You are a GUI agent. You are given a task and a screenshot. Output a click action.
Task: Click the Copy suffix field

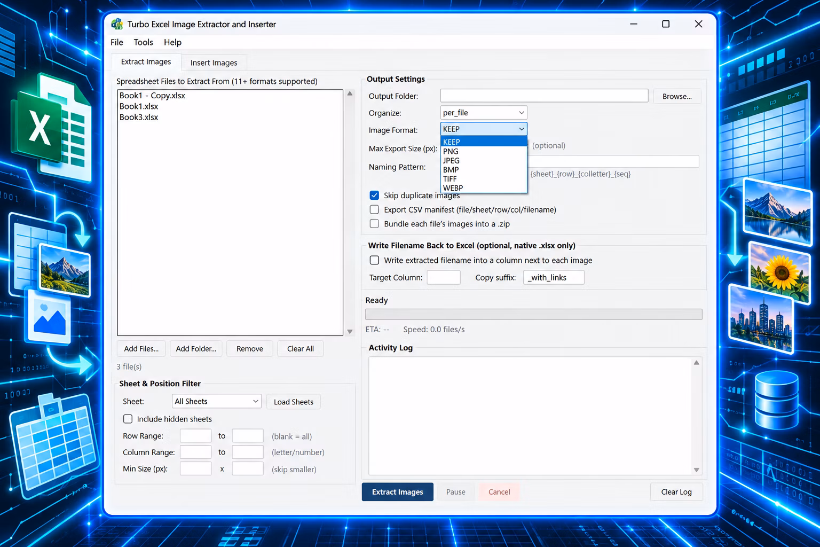tap(554, 277)
